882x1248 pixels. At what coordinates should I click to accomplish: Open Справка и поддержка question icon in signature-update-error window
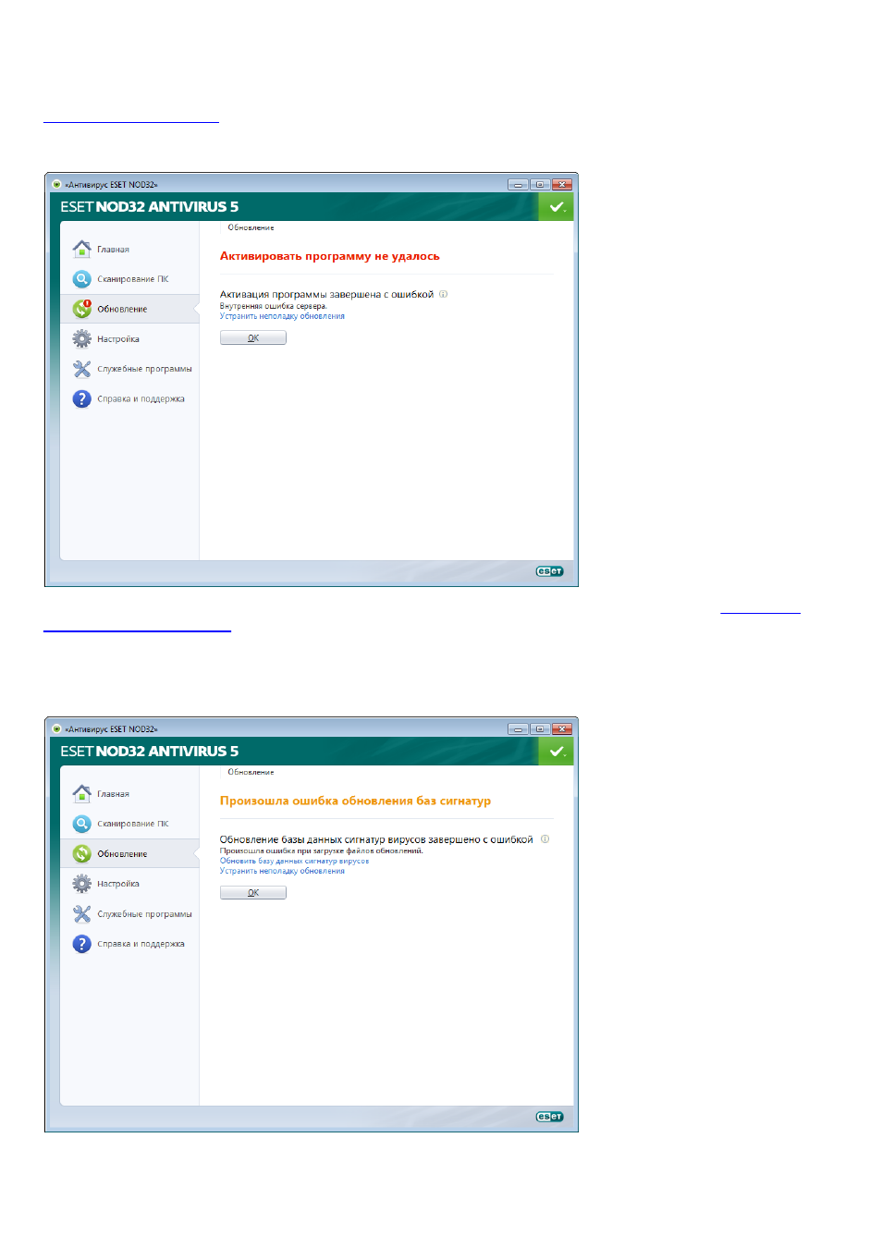tap(82, 943)
